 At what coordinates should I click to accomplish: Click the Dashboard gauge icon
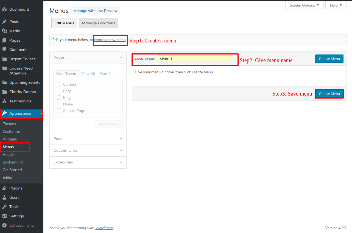[x=4, y=9]
